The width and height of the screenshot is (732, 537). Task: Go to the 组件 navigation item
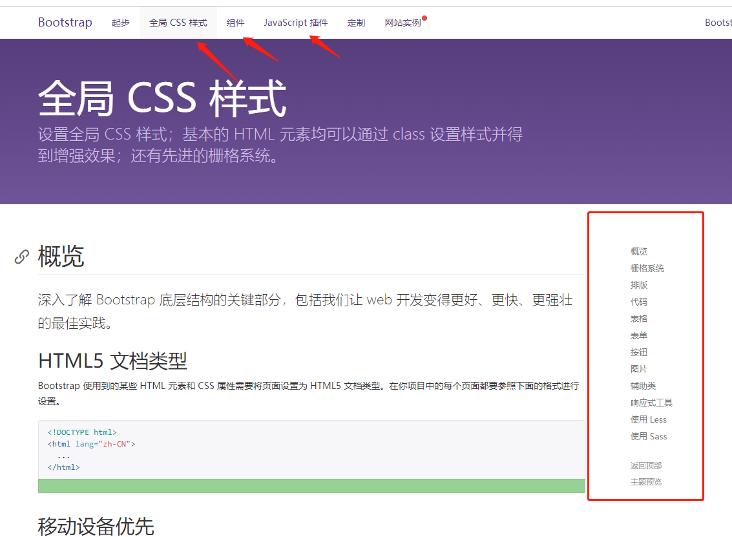click(235, 23)
